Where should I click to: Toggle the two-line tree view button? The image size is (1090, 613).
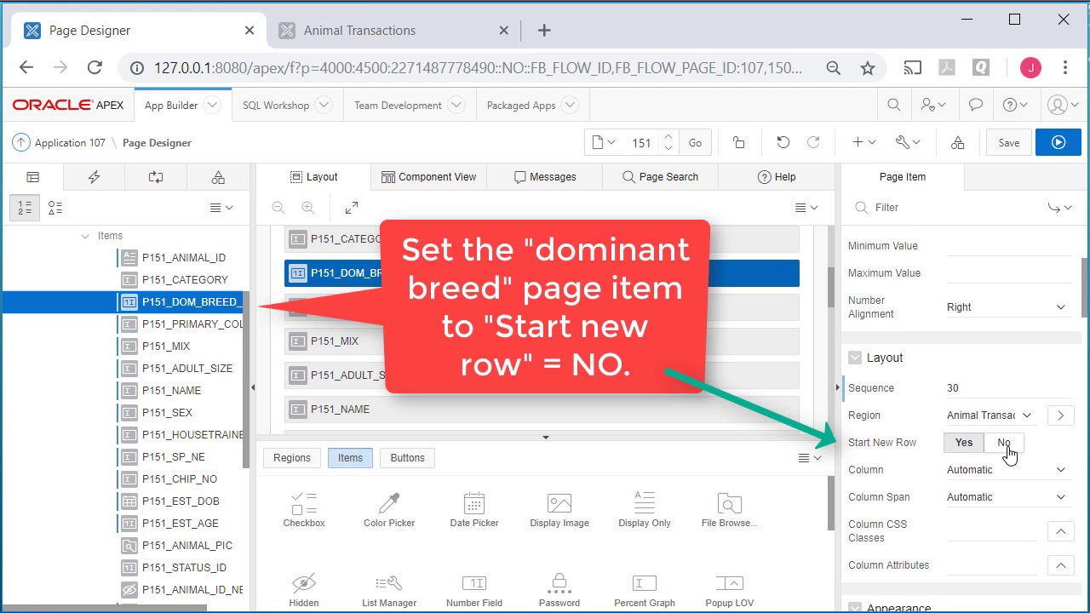point(25,208)
